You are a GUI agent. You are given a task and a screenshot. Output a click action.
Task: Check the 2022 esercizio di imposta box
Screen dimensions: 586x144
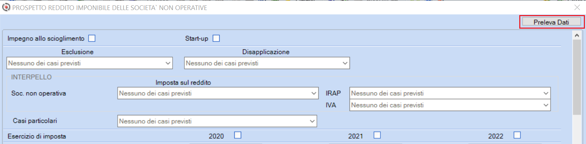click(x=517, y=135)
